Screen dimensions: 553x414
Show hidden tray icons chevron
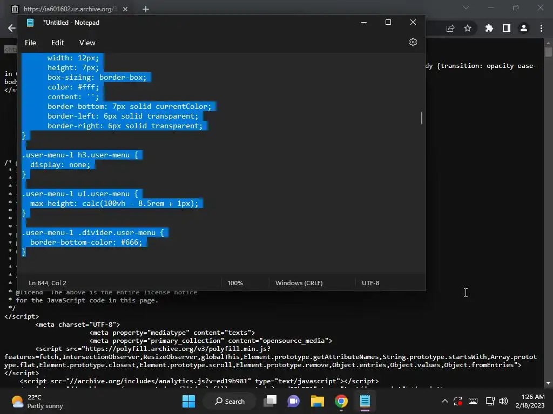click(x=445, y=401)
